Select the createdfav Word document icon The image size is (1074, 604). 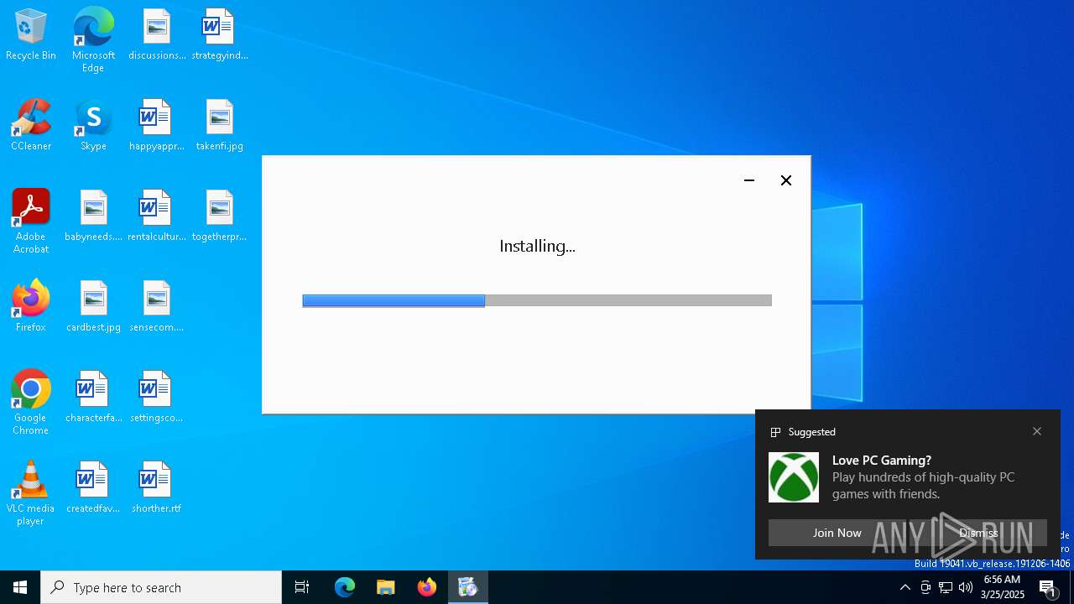93,488
